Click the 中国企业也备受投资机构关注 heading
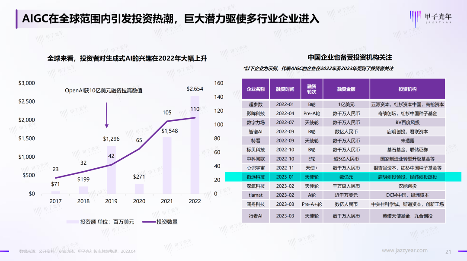467x261 pixels. 350,57
